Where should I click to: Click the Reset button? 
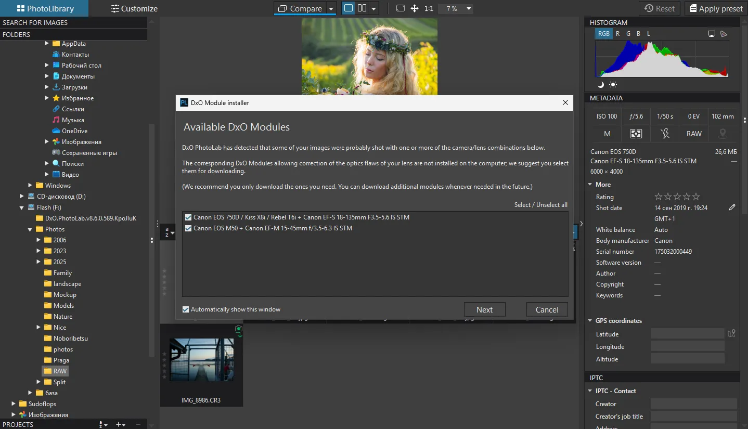pyautogui.click(x=660, y=8)
